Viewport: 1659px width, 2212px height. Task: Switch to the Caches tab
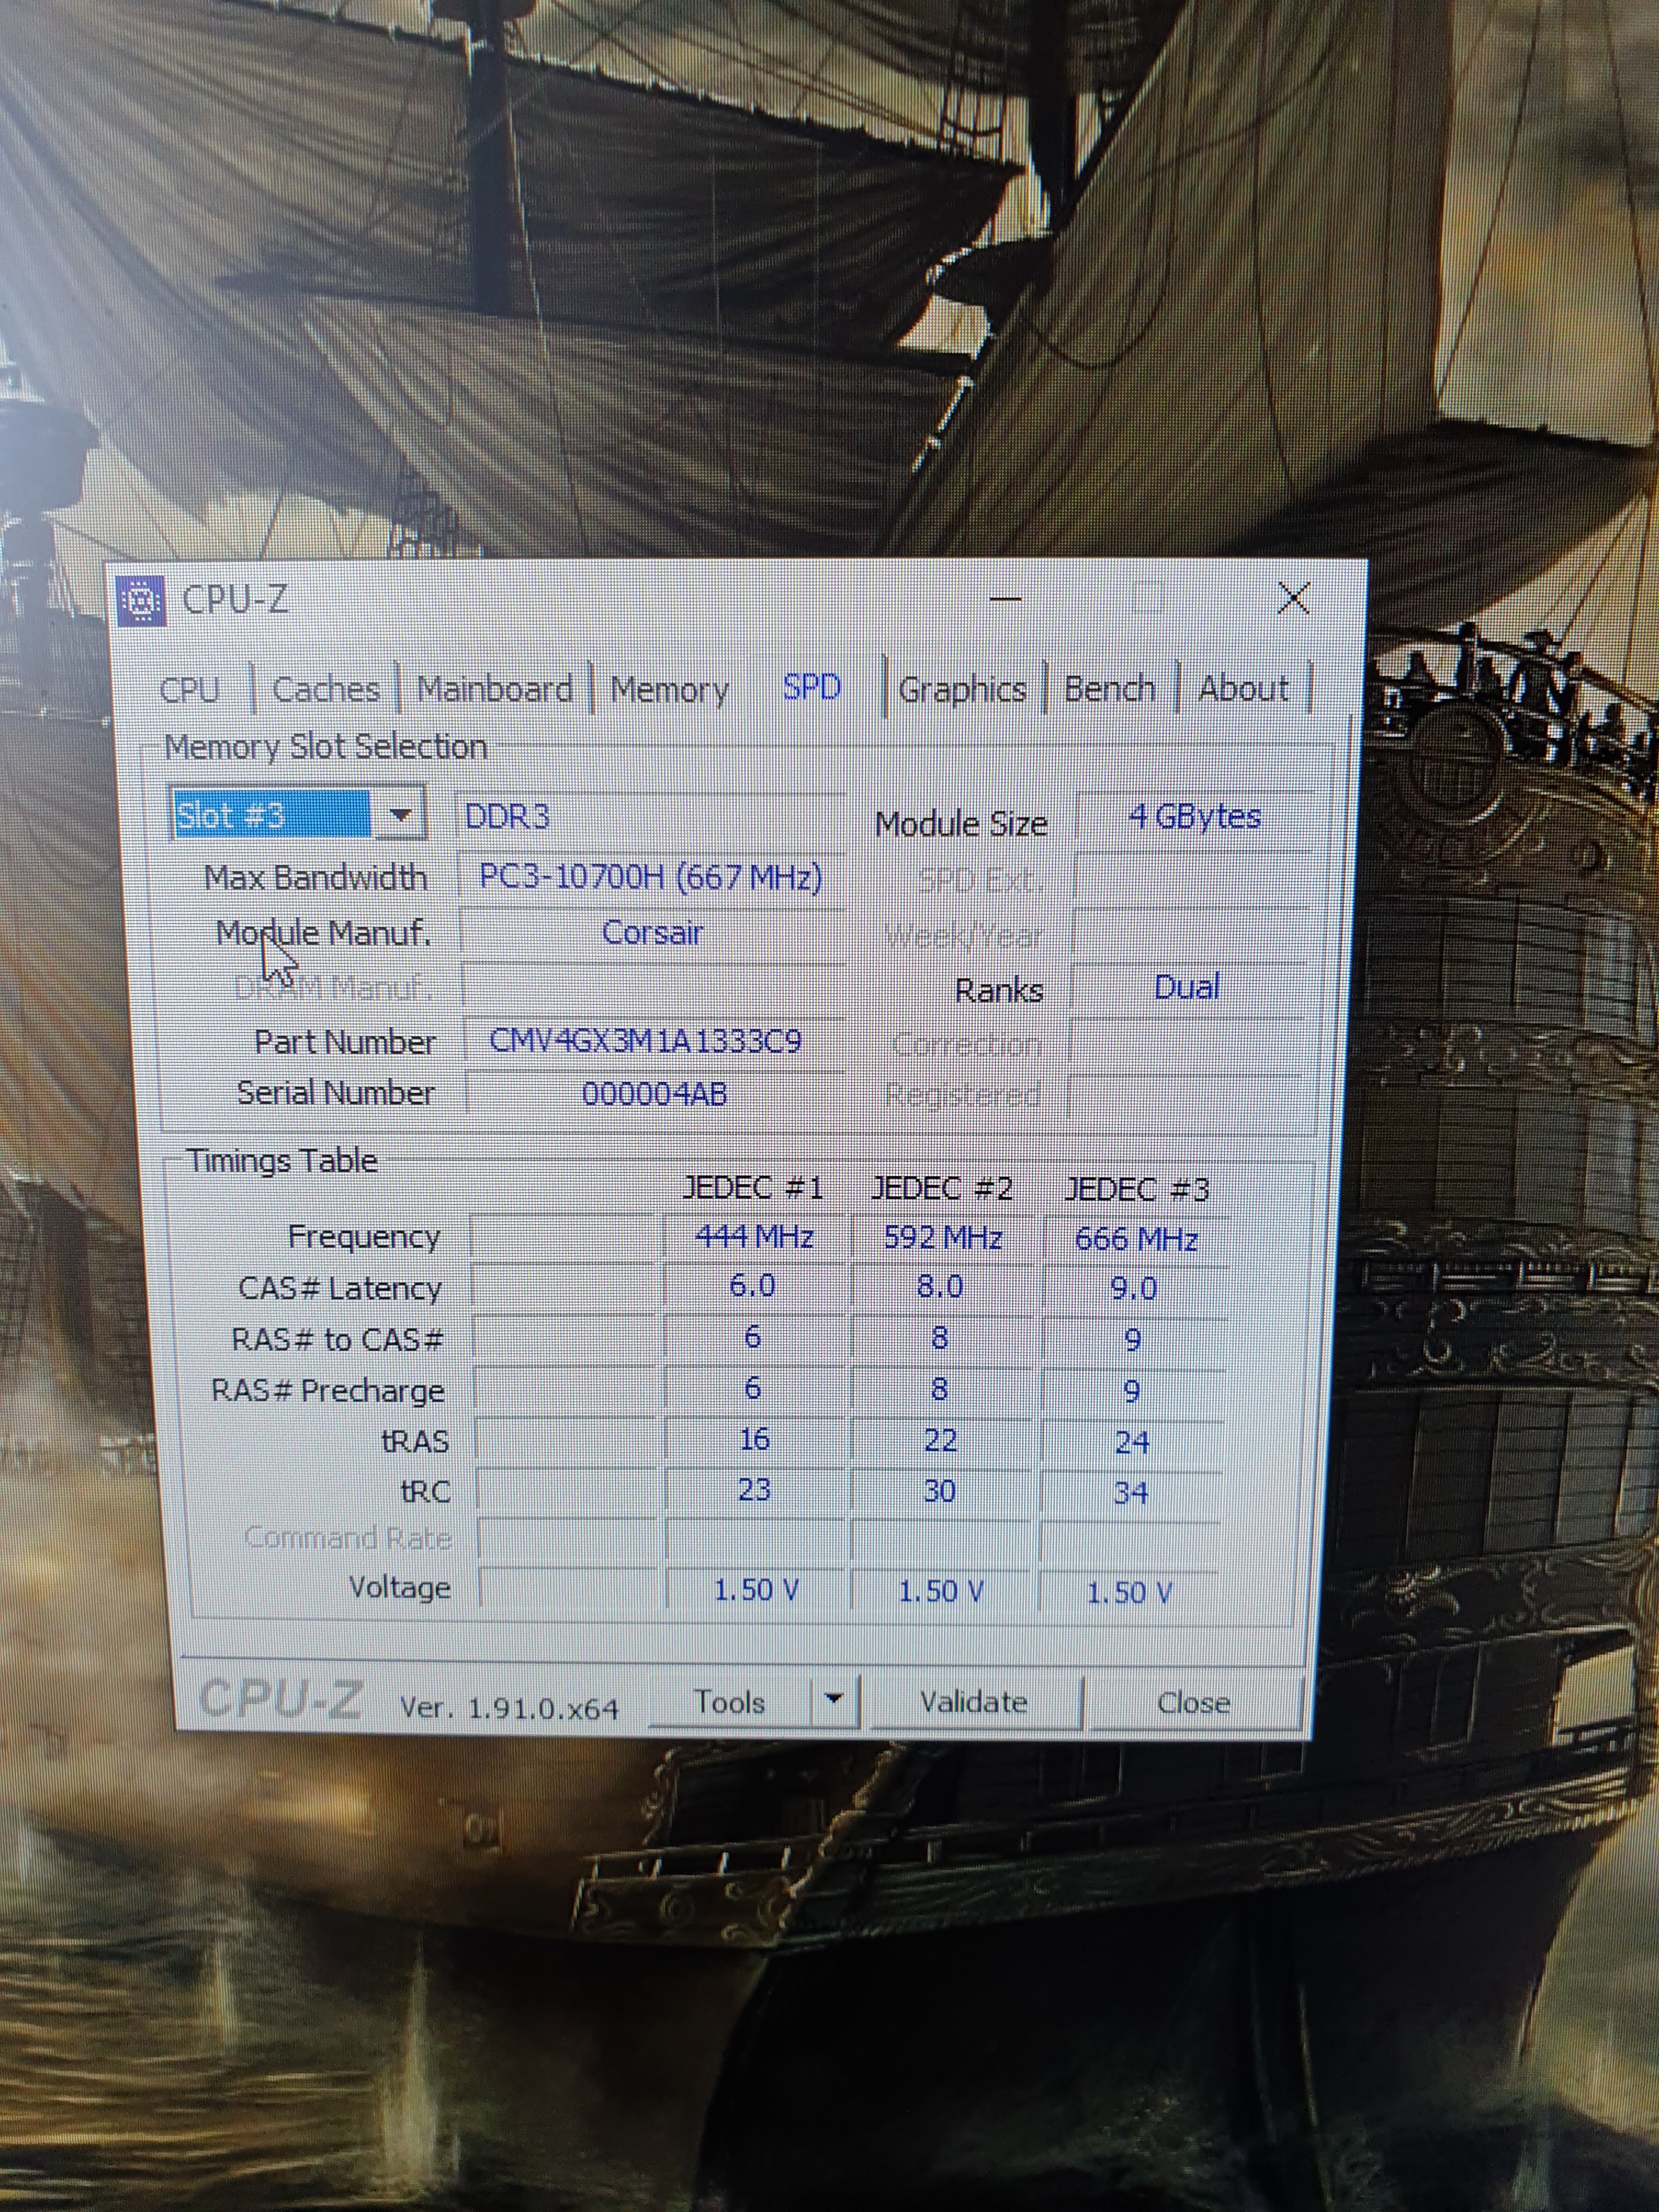(326, 689)
